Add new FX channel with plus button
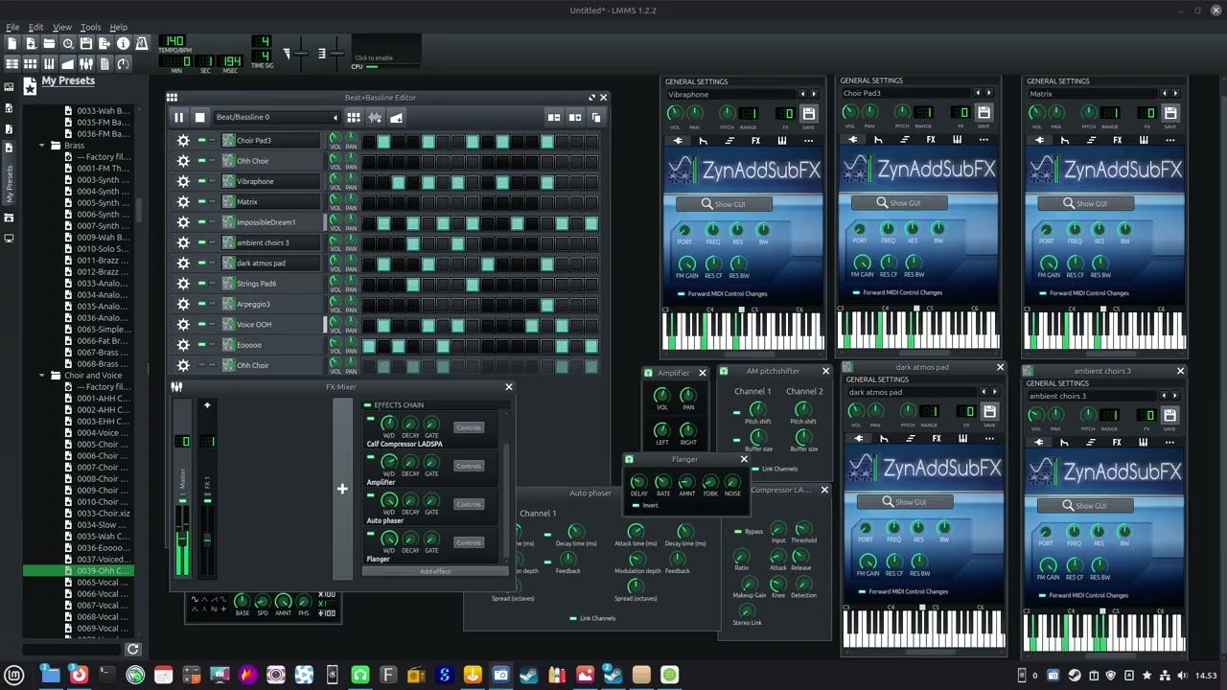 342,489
